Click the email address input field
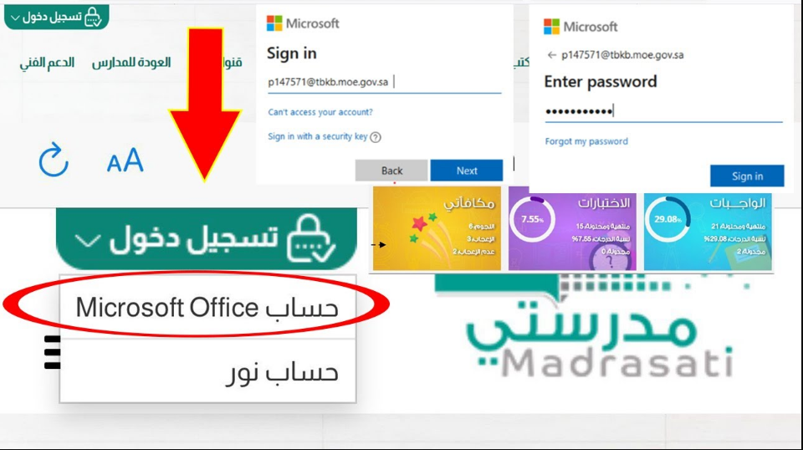This screenshot has width=803, height=450. [384, 83]
